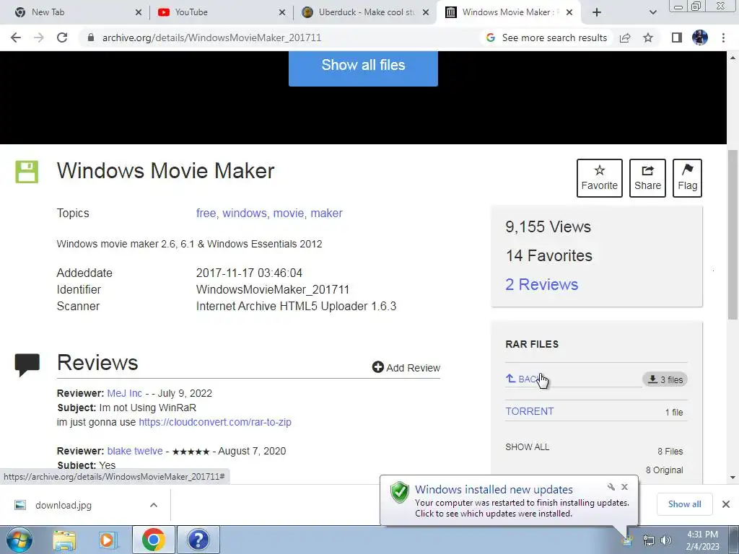
Task: Open the 'windows' topic link
Action: (x=245, y=213)
